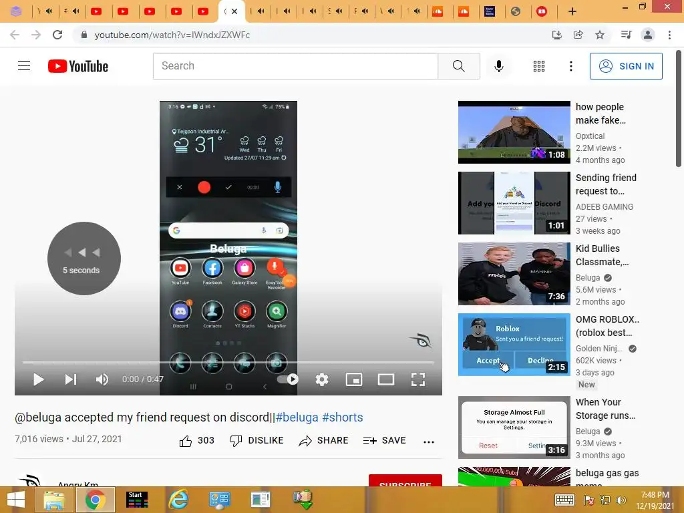
Task: Open the Windows Start button
Action: (x=16, y=500)
